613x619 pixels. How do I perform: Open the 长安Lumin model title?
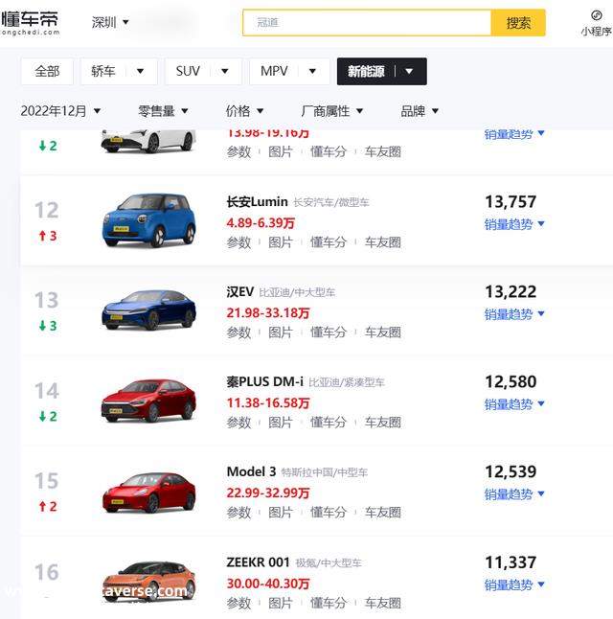tap(257, 202)
